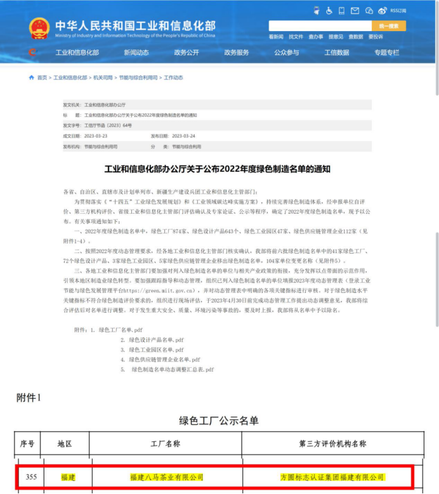The height and width of the screenshot is (494, 439).
Task: Click the wheelchair accessibility icon
Action: 329,11
